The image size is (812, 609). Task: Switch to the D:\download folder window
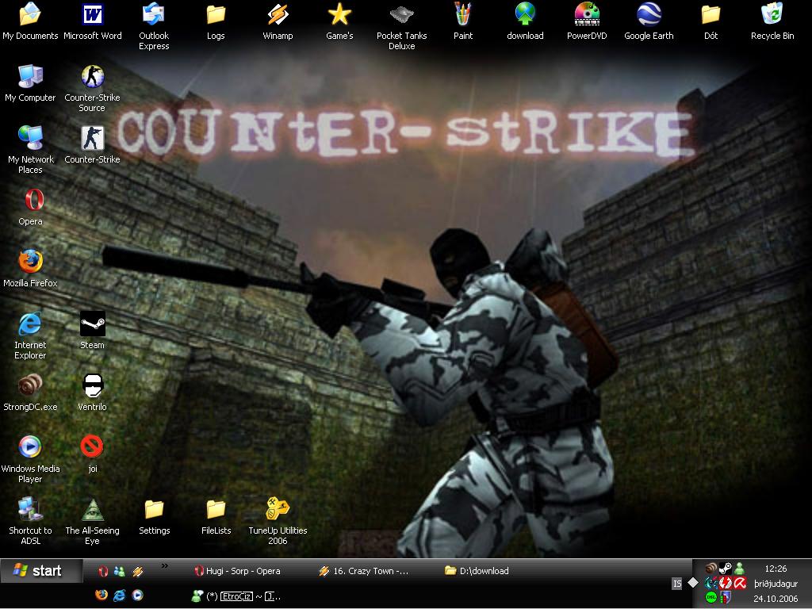477,571
